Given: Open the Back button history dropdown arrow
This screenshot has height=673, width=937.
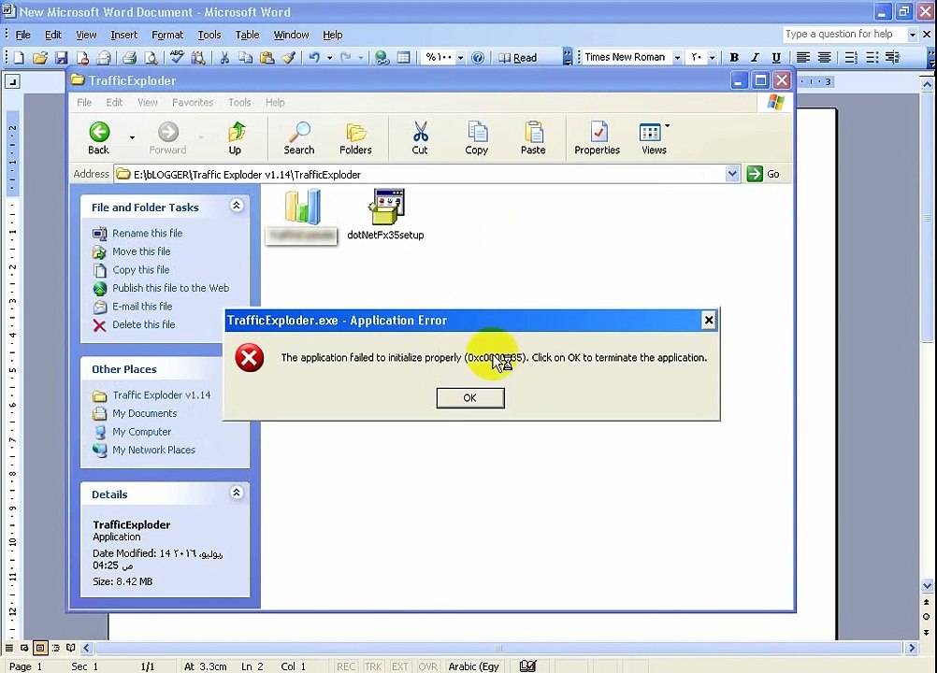Looking at the screenshot, I should pos(132,138).
